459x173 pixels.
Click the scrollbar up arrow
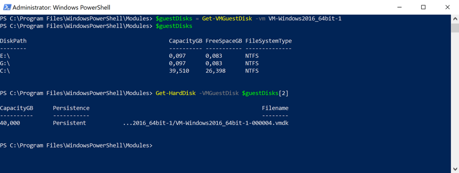pyautogui.click(x=455, y=19)
